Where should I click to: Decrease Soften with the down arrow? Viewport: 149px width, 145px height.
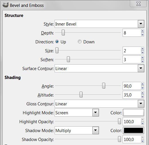[143, 61]
